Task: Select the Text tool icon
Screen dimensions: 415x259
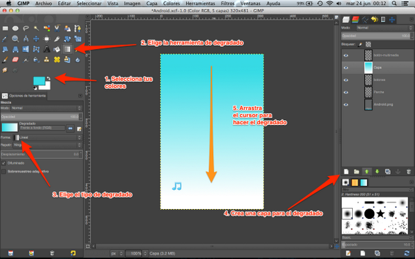Action: pos(46,49)
